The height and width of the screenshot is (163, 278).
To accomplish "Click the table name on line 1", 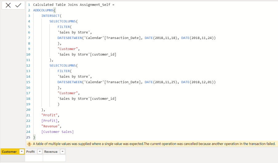I will click(72, 5).
